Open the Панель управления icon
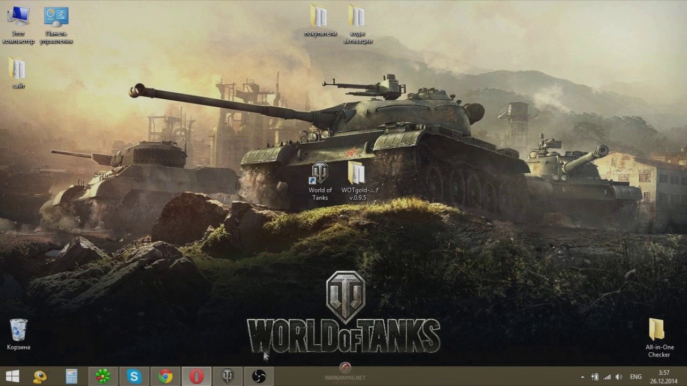Screen dimensions: 687x386 point(56,25)
